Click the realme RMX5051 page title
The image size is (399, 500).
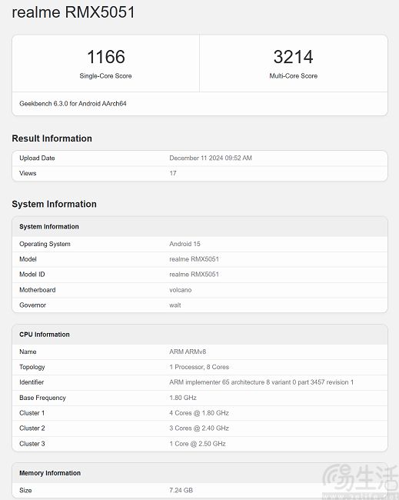tap(73, 12)
